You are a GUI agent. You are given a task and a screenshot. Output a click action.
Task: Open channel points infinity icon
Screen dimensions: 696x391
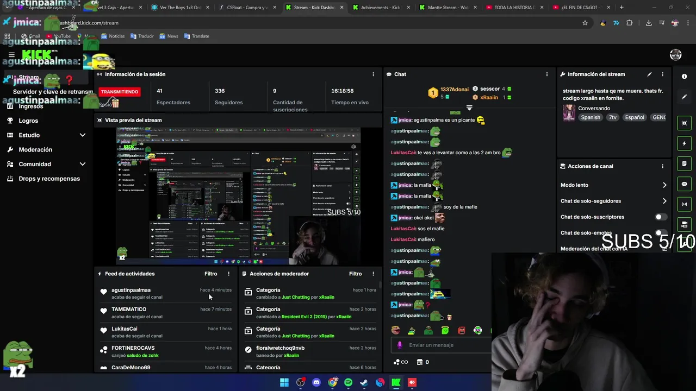click(400, 362)
